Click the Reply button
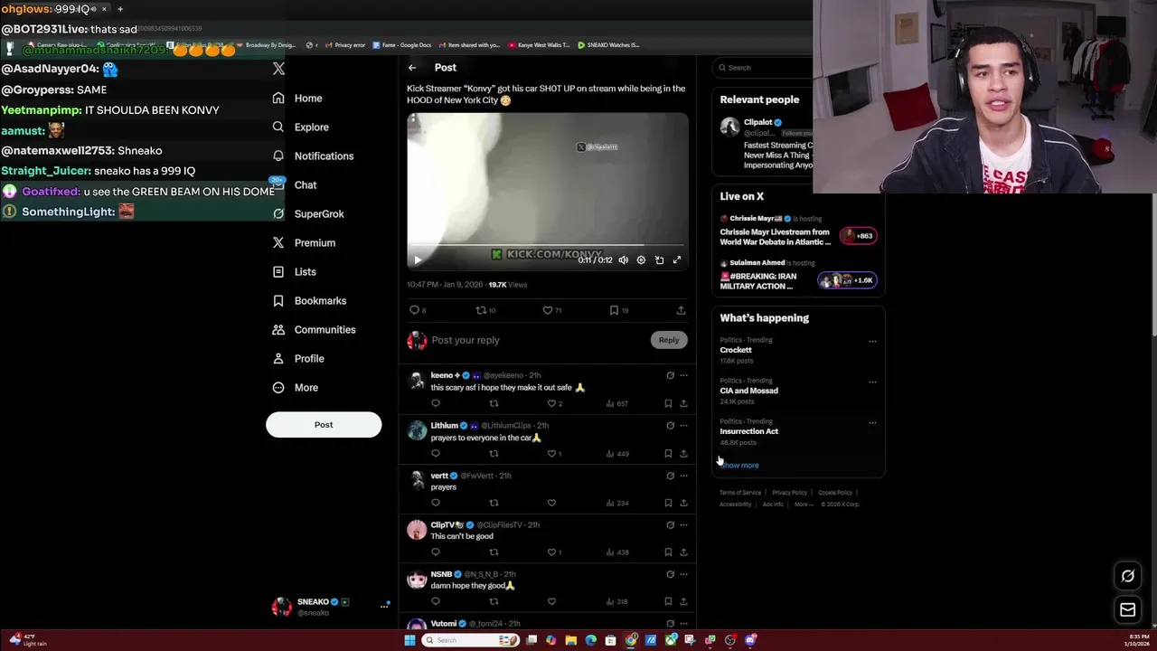 click(669, 340)
